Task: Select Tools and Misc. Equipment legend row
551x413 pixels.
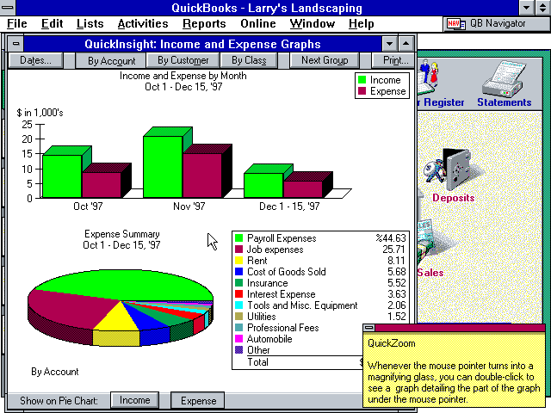Action: pos(320,305)
